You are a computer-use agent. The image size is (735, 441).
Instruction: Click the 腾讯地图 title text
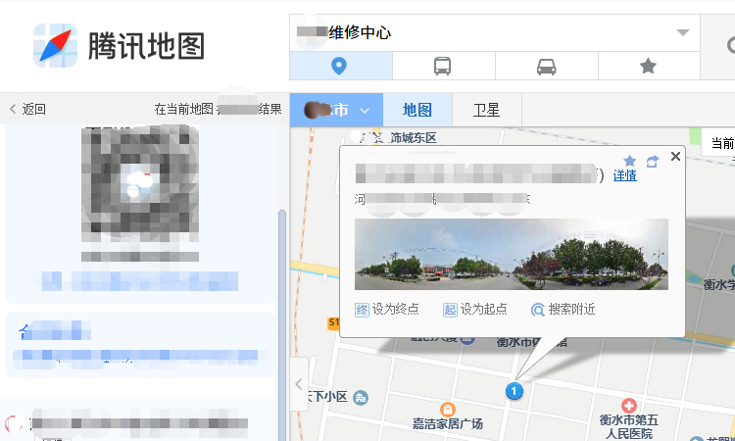point(146,46)
